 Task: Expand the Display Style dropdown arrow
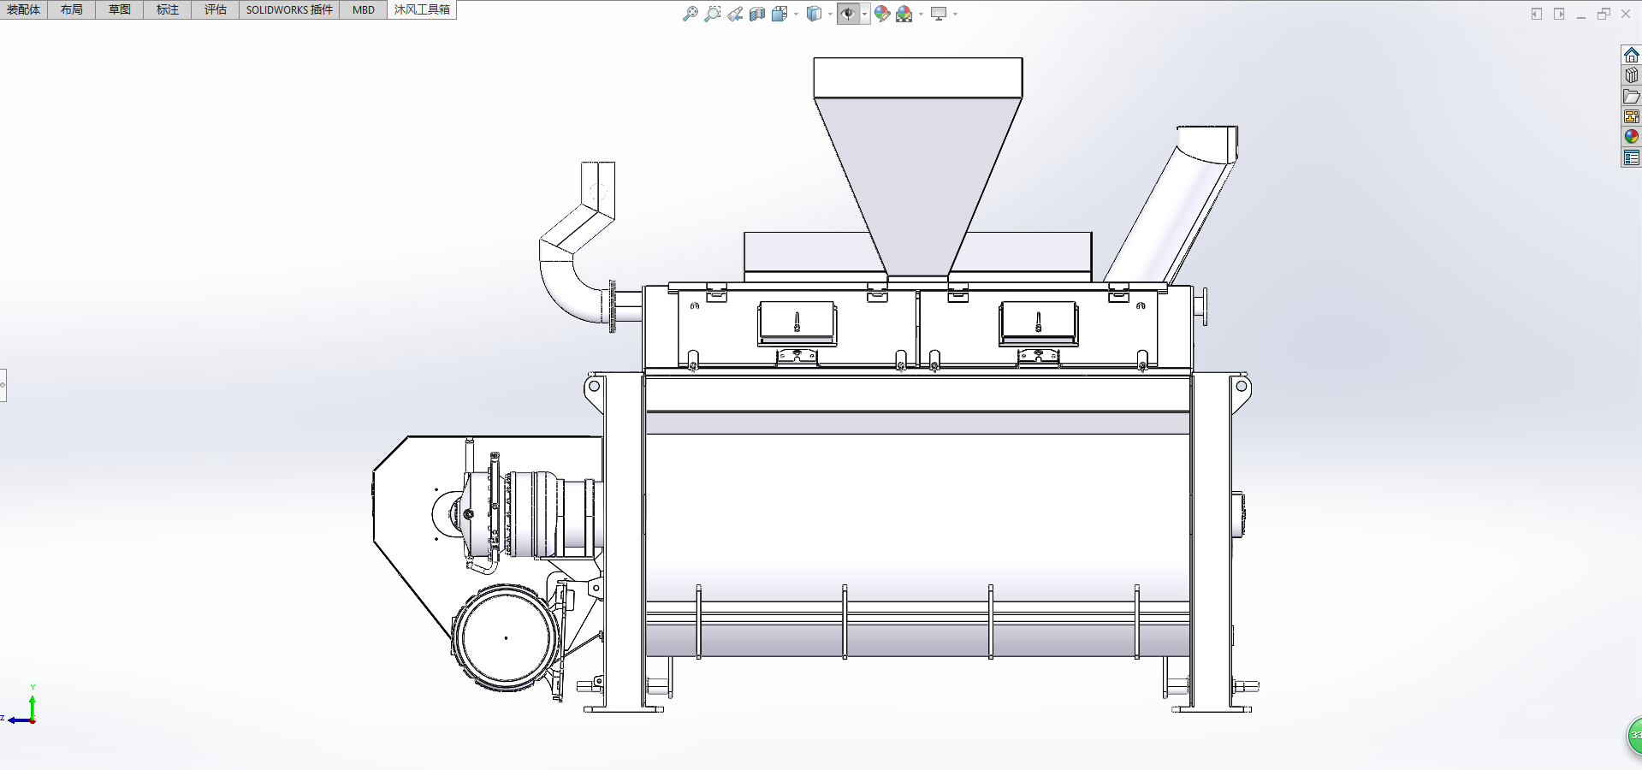[x=830, y=14]
